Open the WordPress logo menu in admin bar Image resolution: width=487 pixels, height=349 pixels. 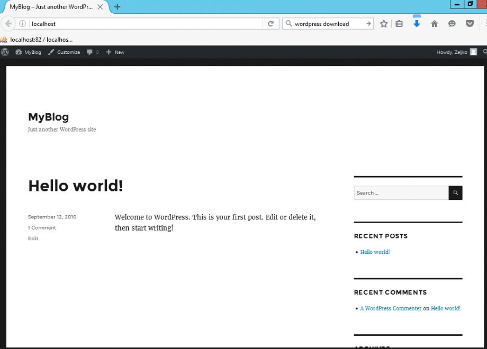pos(5,52)
